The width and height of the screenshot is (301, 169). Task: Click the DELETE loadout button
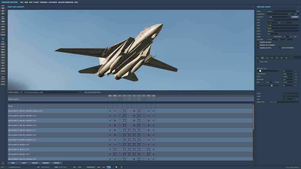35,163
